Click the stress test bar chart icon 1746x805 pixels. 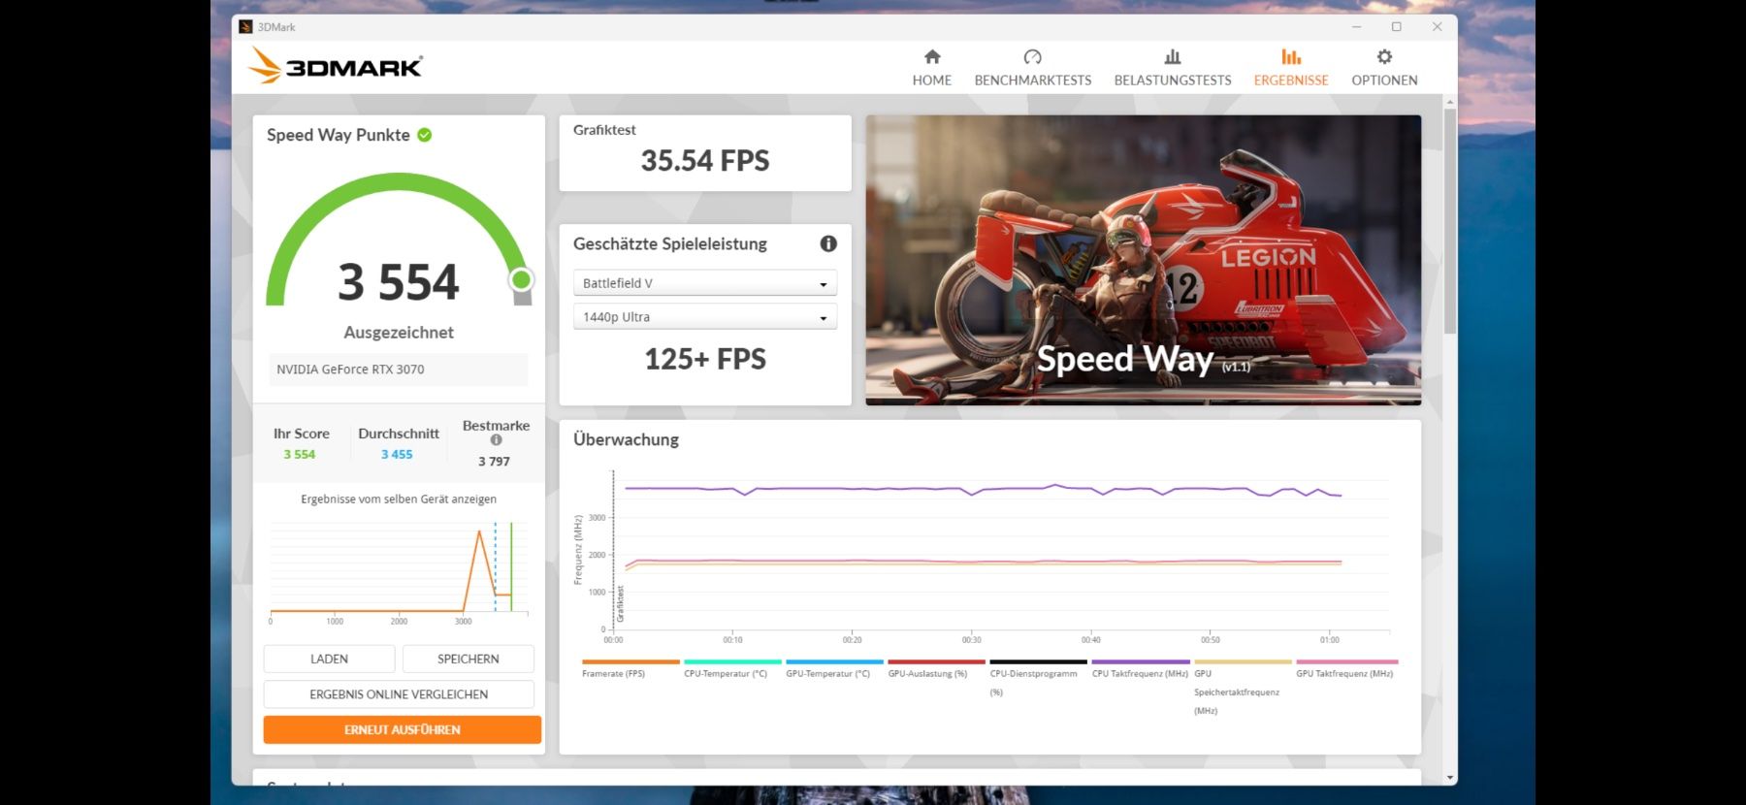pyautogui.click(x=1173, y=56)
